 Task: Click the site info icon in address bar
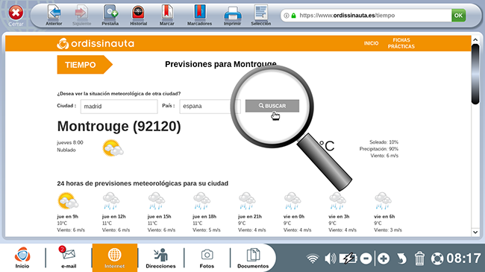[287, 16]
